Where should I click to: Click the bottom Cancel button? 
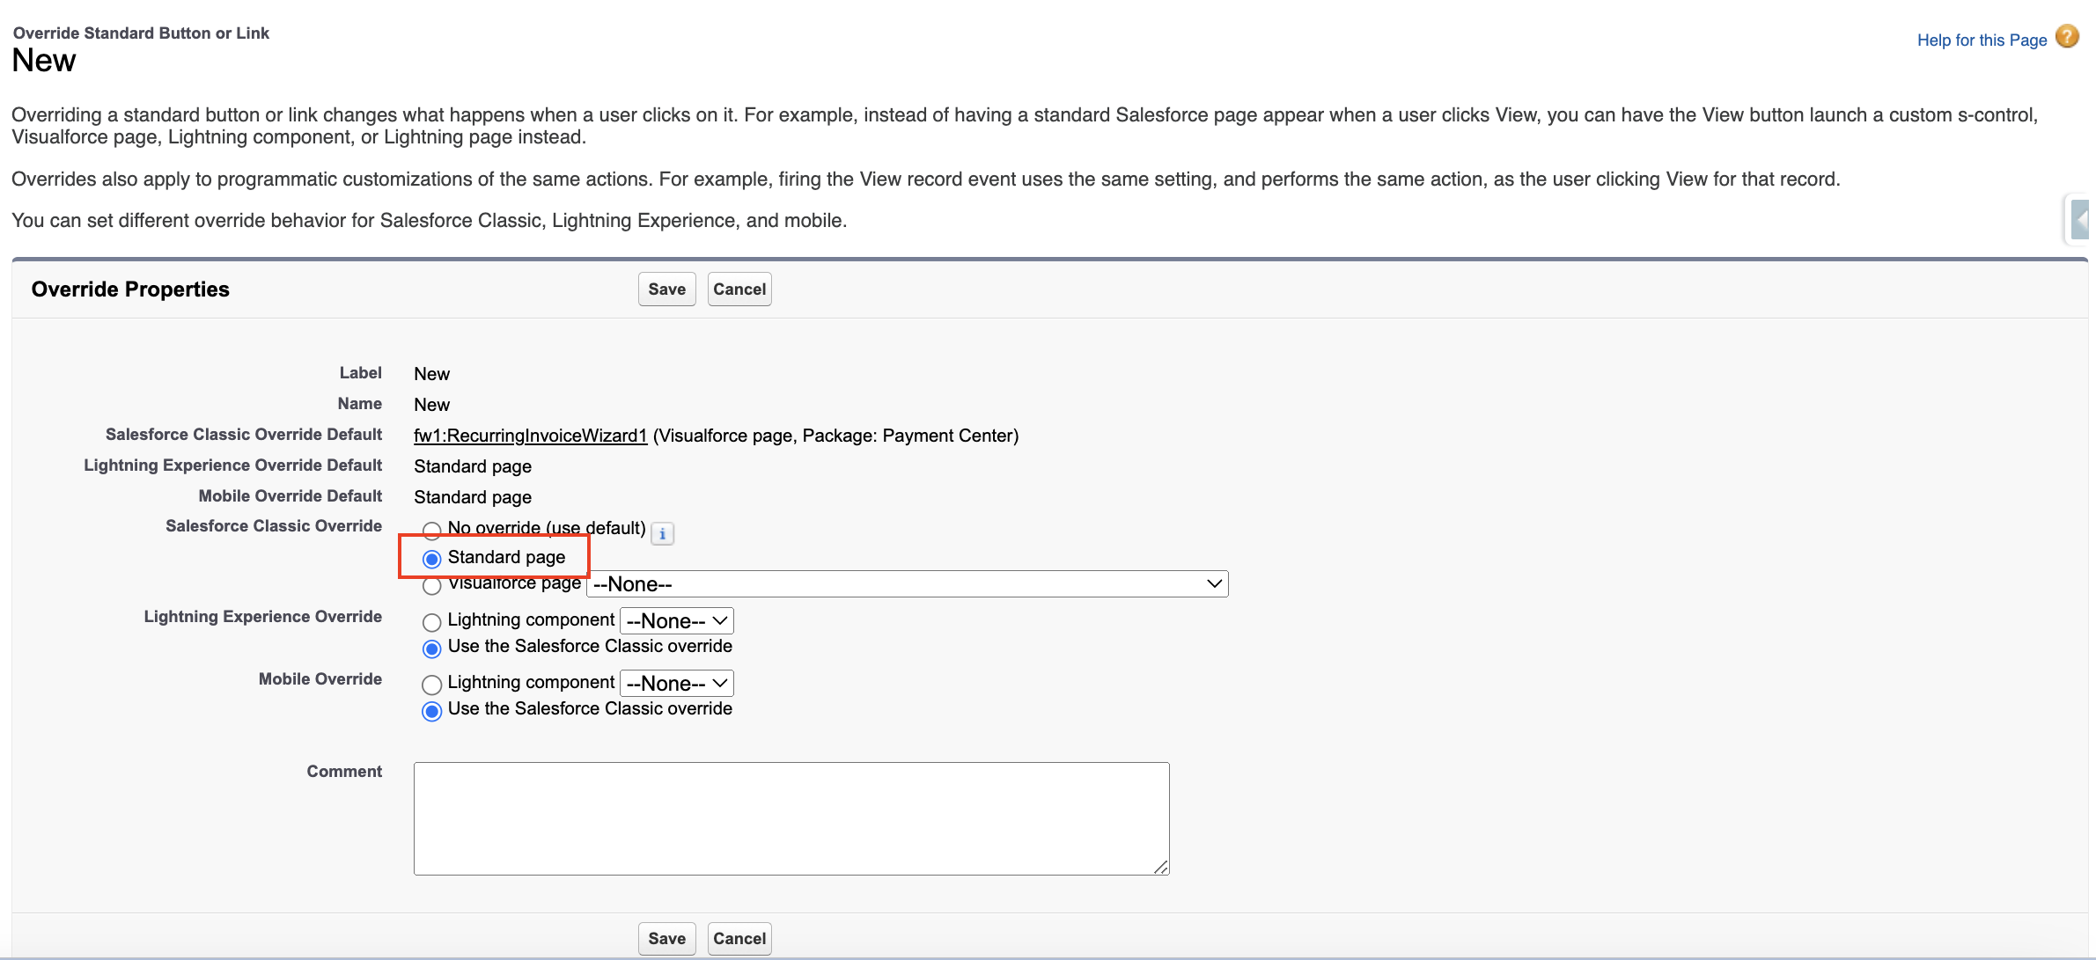(739, 939)
